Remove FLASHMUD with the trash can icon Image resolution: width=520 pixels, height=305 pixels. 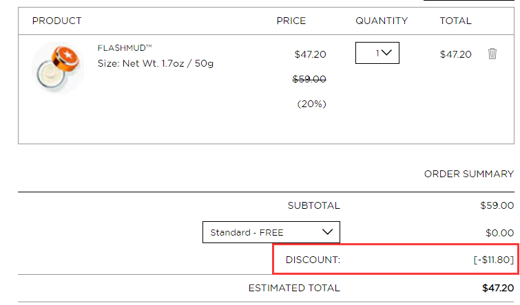point(492,54)
